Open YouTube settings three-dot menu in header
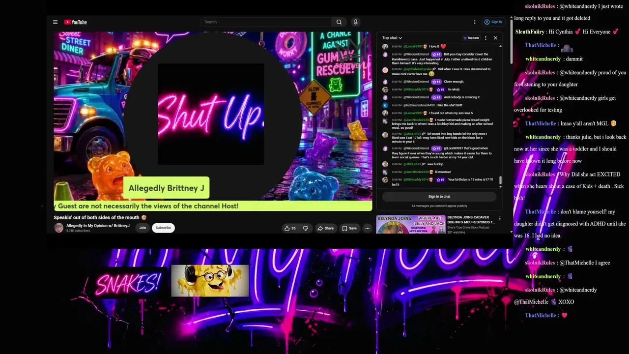 pos(475,22)
